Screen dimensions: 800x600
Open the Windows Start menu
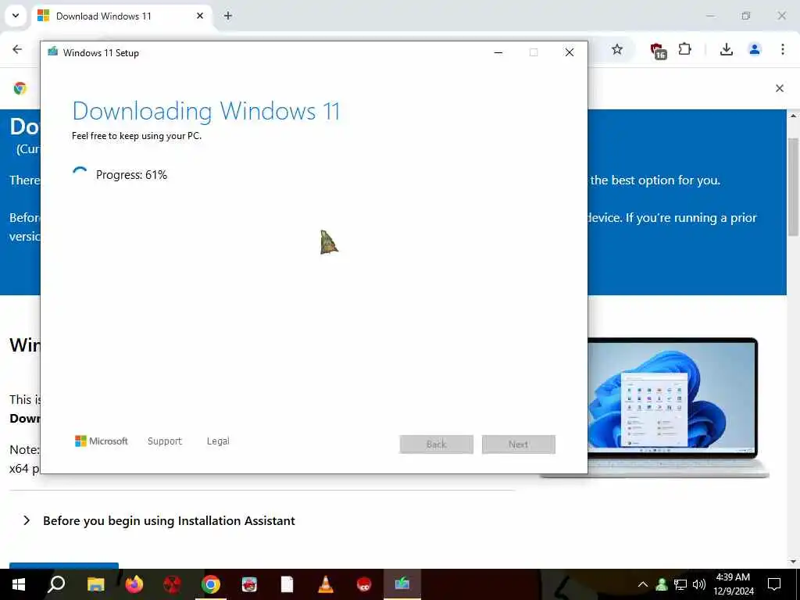point(19,584)
